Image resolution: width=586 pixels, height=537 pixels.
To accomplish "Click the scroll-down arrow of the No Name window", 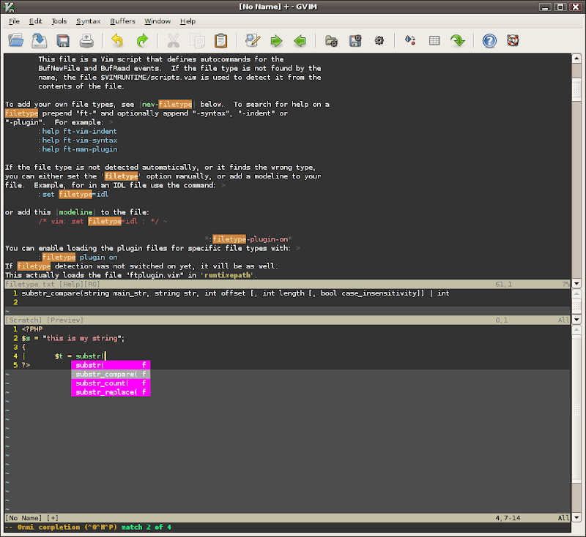I will 576,517.
